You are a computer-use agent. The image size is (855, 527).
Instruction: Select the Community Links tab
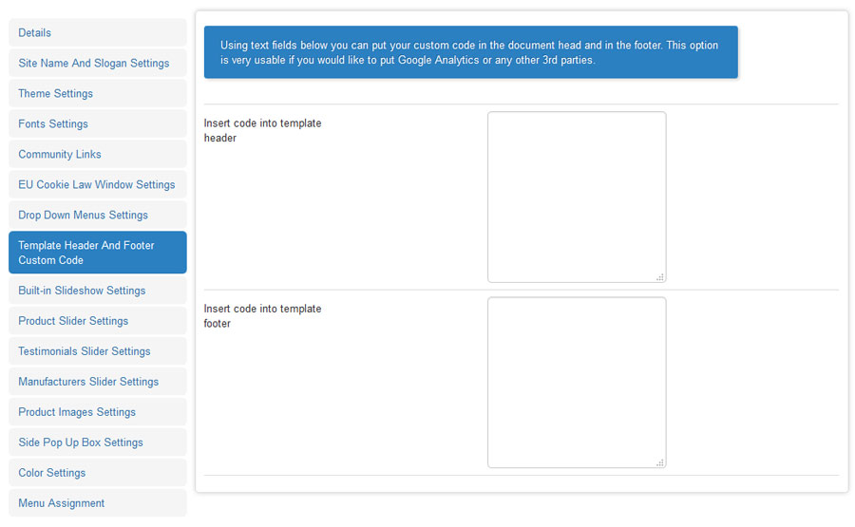tap(98, 154)
